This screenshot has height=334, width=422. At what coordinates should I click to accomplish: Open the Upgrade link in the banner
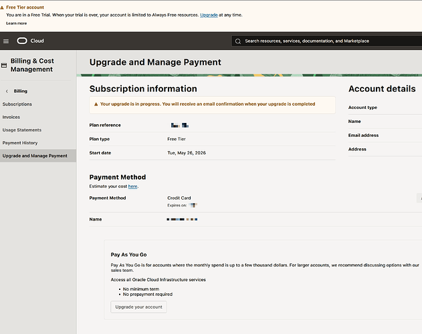click(x=209, y=15)
